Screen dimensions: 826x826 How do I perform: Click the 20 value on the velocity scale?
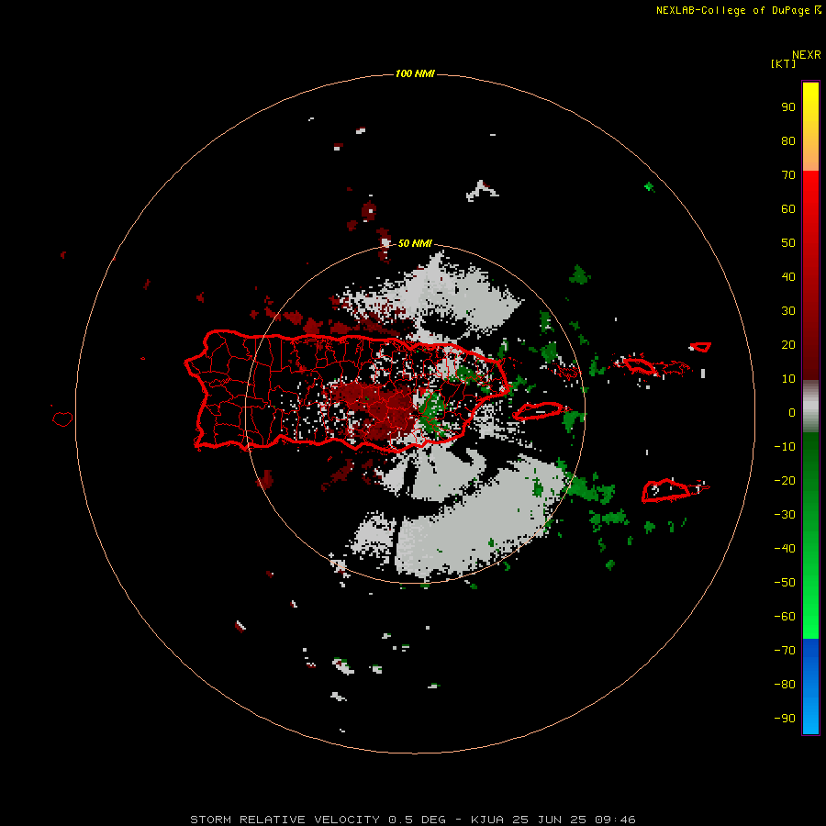pos(788,344)
